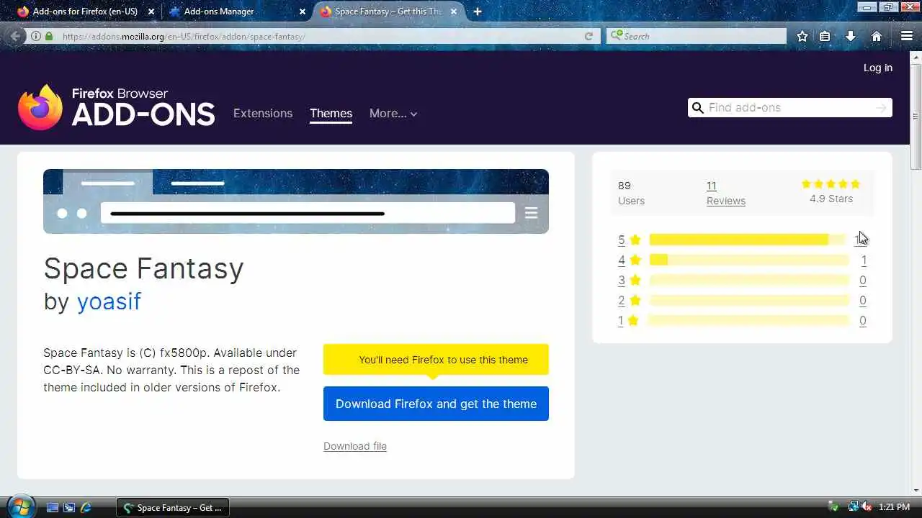Click the search engine magnifier icon
Viewport: 922px width, 518px height.
pyautogui.click(x=616, y=36)
